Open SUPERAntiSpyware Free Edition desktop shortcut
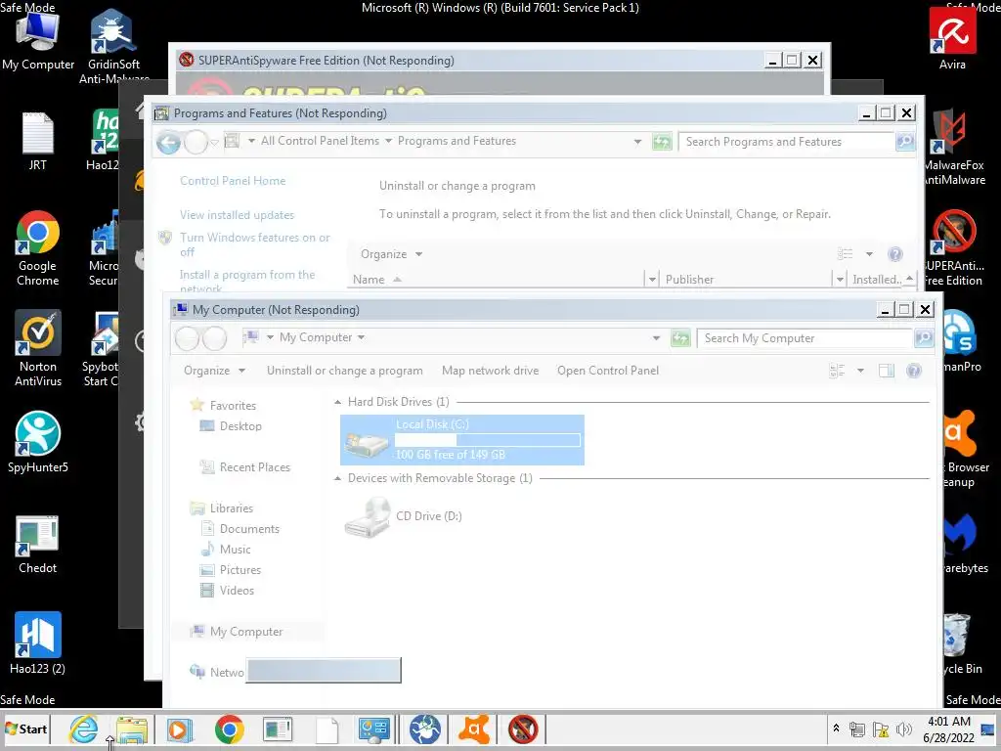The height and width of the screenshot is (751, 1001). [954, 247]
